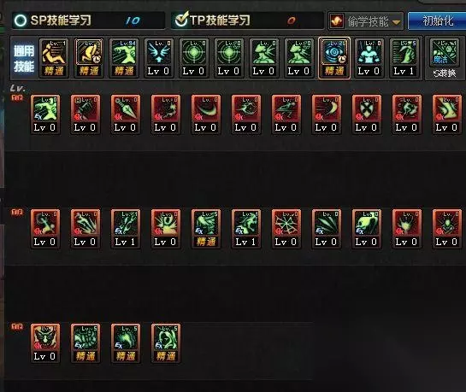Click the TP技能学习 points value field
Image resolution: width=466 pixels, height=392 pixels.
292,20
